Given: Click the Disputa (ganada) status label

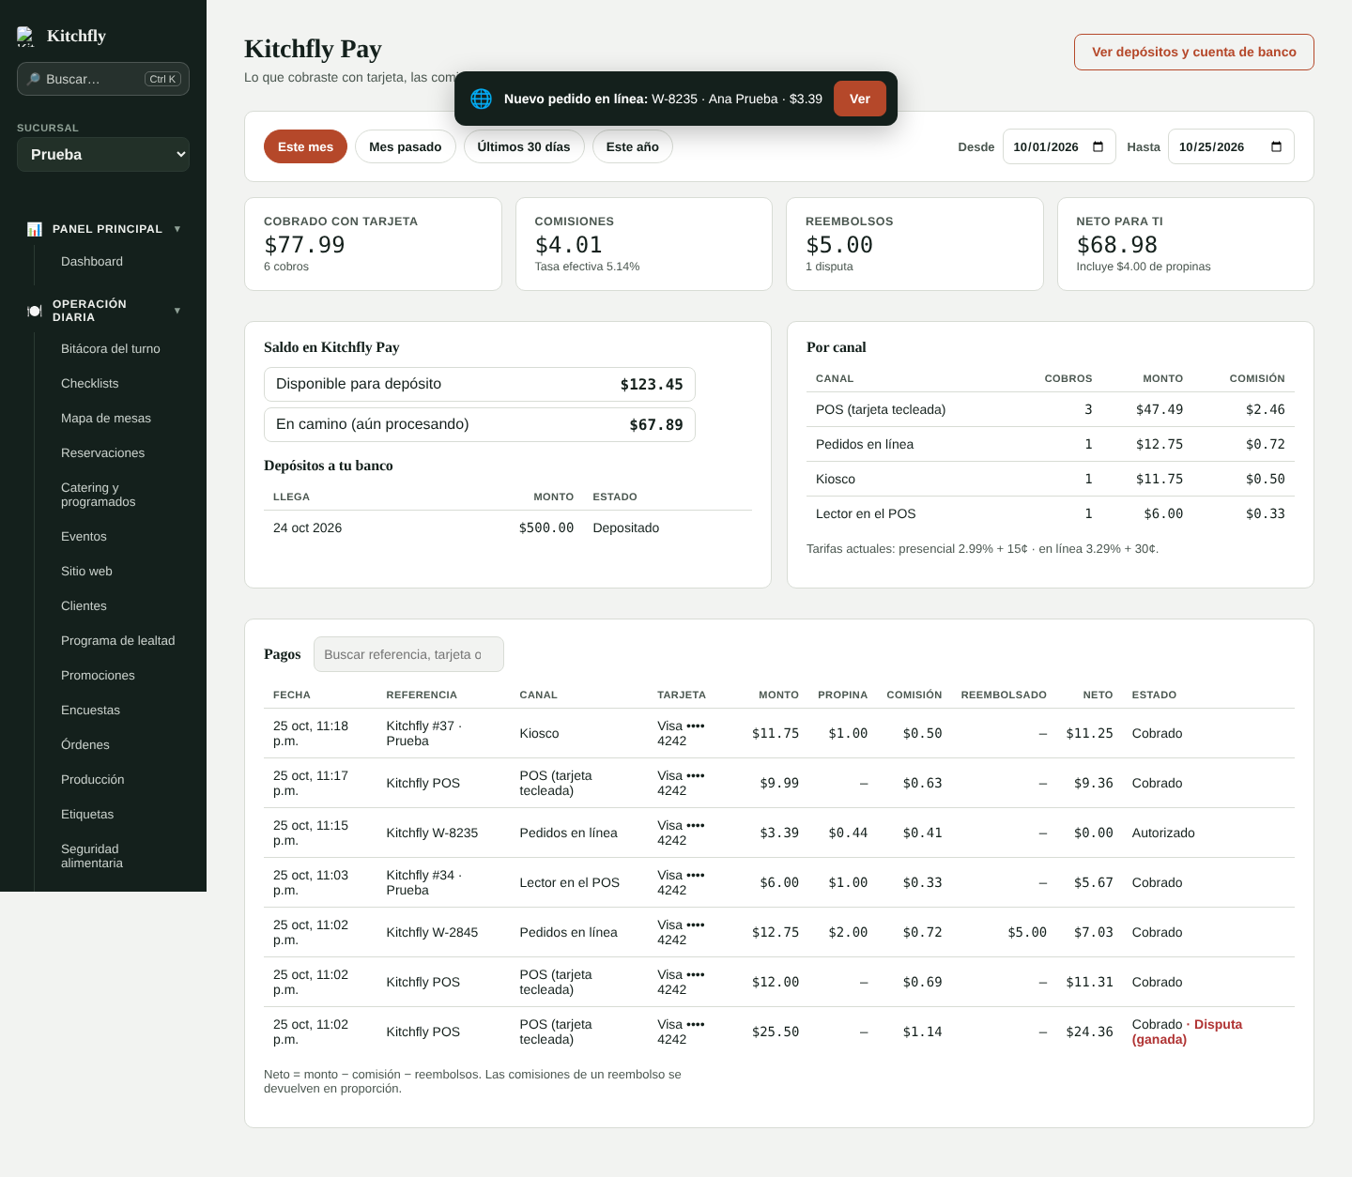Looking at the screenshot, I should click(1187, 1032).
